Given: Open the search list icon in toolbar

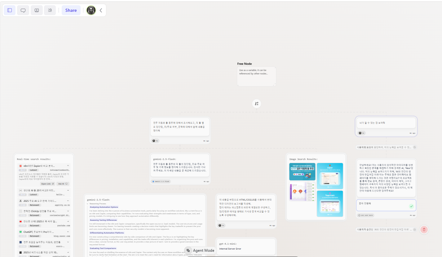Looking at the screenshot, I should click(x=50, y=10).
